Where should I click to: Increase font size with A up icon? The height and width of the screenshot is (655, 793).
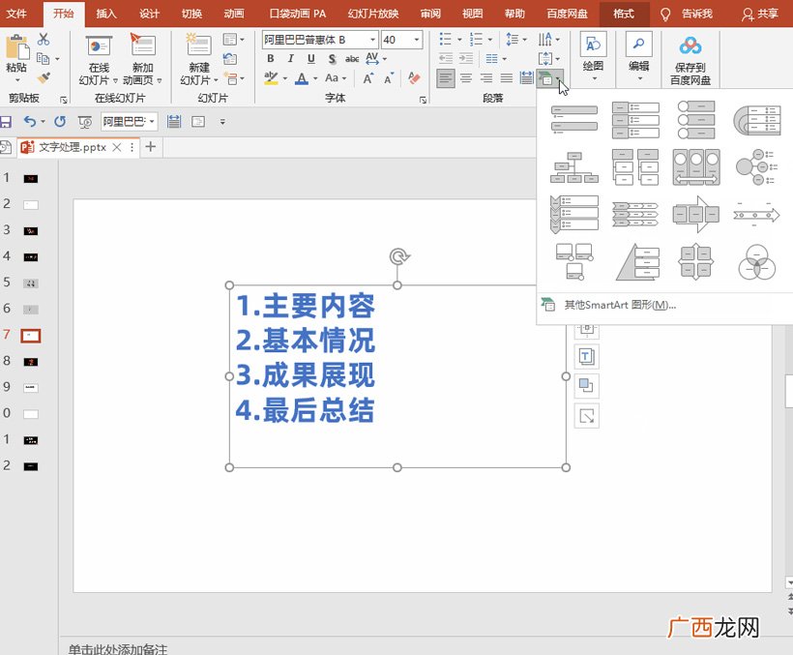pyautogui.click(x=367, y=78)
